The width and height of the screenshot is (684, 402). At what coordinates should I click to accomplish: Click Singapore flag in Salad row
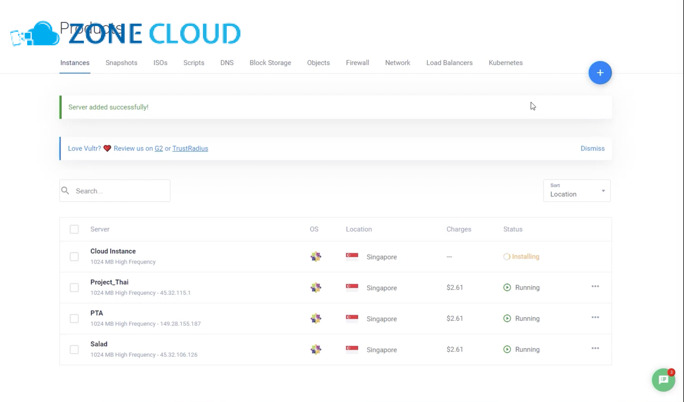(x=352, y=349)
